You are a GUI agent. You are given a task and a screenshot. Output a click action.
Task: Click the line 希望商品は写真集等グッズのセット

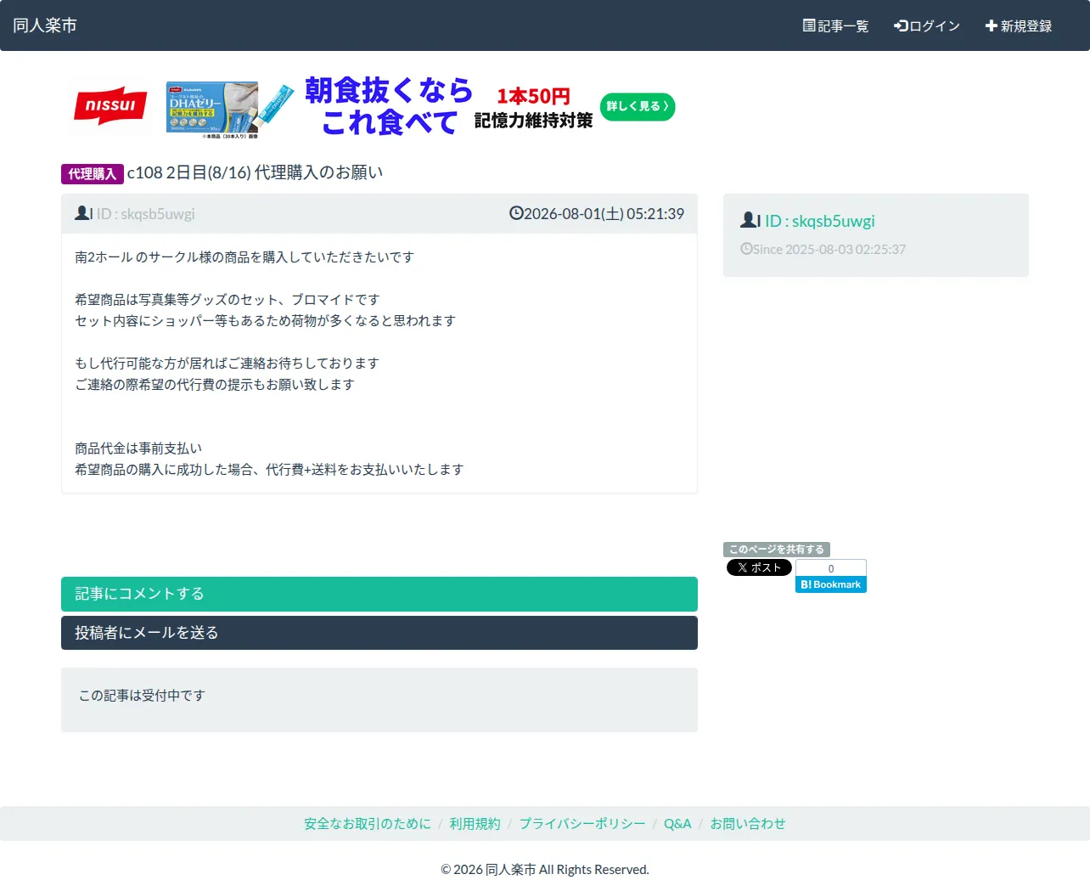228,300
